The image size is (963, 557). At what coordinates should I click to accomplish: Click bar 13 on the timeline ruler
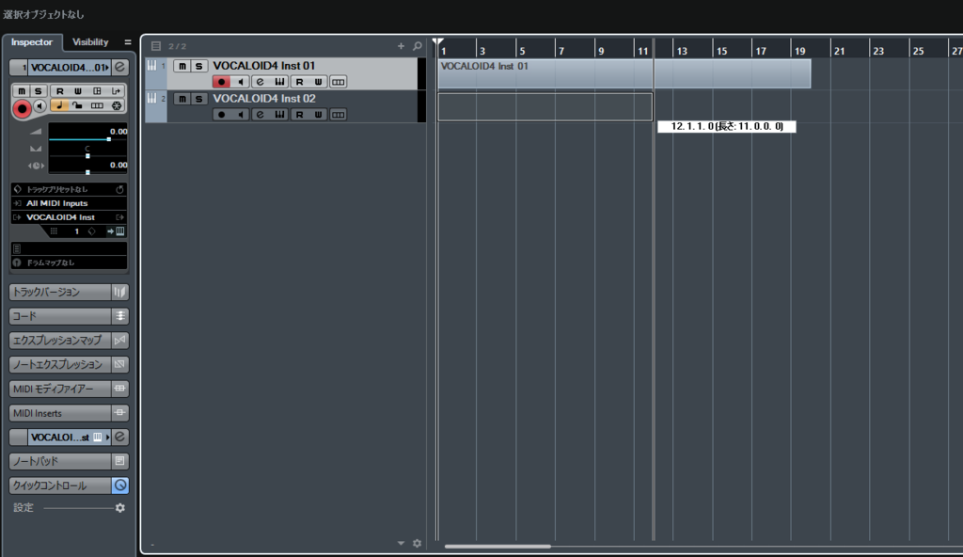(682, 51)
